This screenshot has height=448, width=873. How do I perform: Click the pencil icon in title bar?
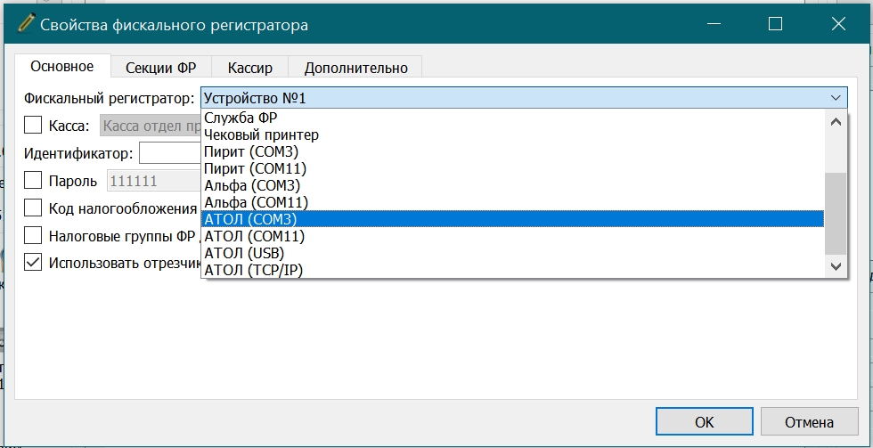click(25, 24)
